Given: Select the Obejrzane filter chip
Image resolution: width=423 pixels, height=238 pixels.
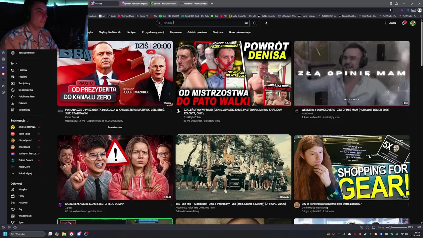Looking at the screenshot, I should [x=218, y=32].
